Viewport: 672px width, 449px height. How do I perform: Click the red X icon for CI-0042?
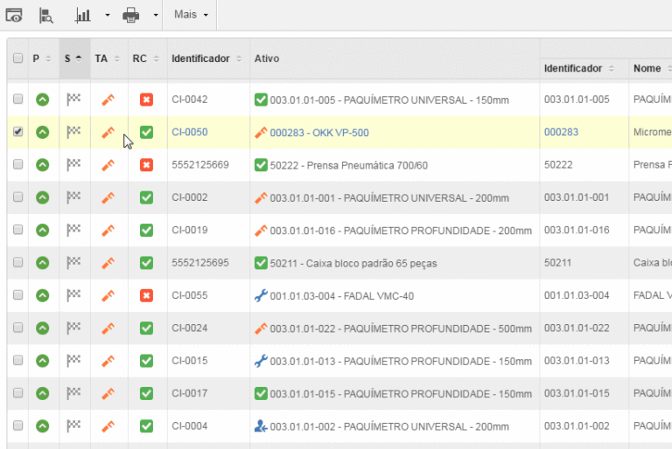click(x=146, y=100)
